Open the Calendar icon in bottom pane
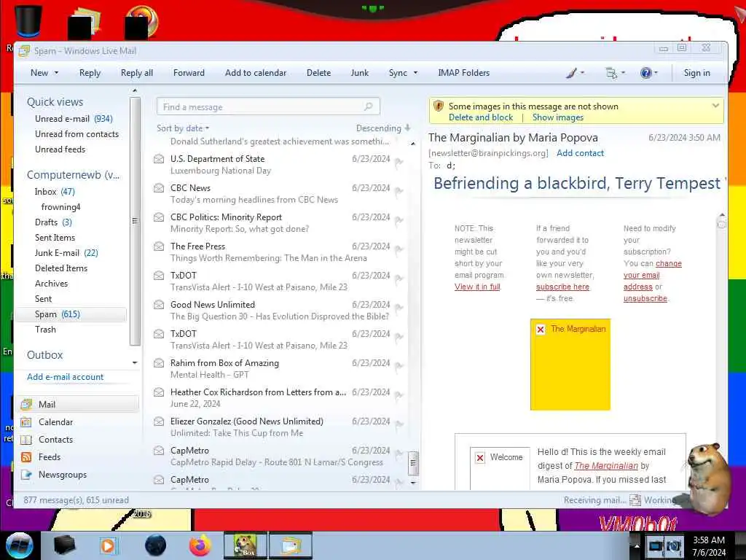This screenshot has width=746, height=560. coord(27,422)
